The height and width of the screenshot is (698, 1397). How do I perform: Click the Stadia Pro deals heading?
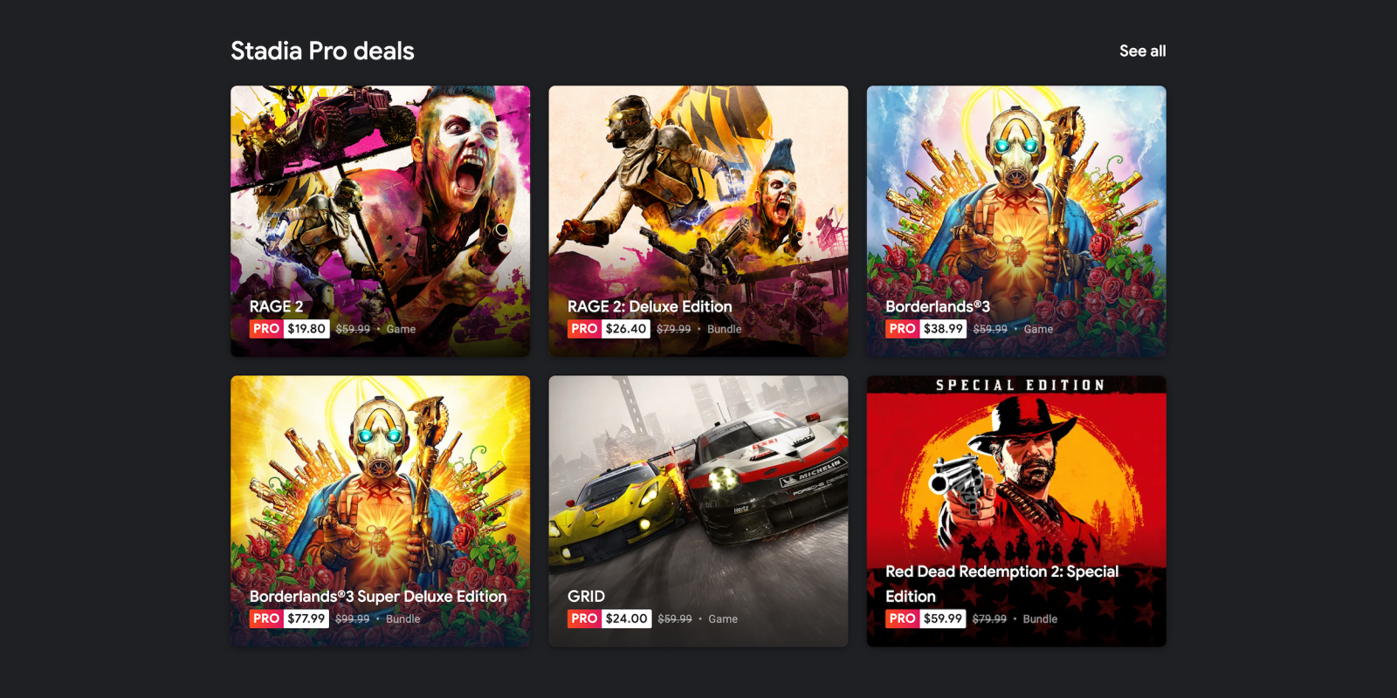(x=322, y=51)
